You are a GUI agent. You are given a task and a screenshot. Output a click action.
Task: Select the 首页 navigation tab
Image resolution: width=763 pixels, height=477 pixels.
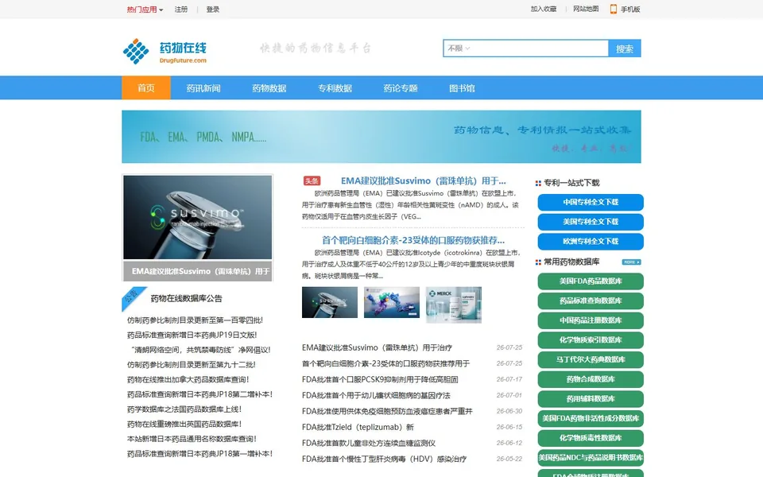tap(146, 88)
